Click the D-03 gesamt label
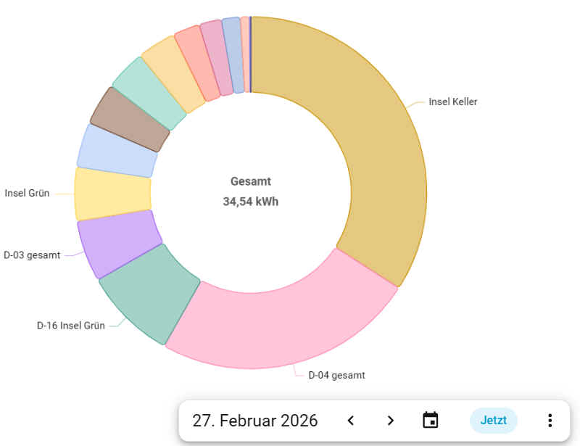Screen dimensions: 580x446 [32, 255]
